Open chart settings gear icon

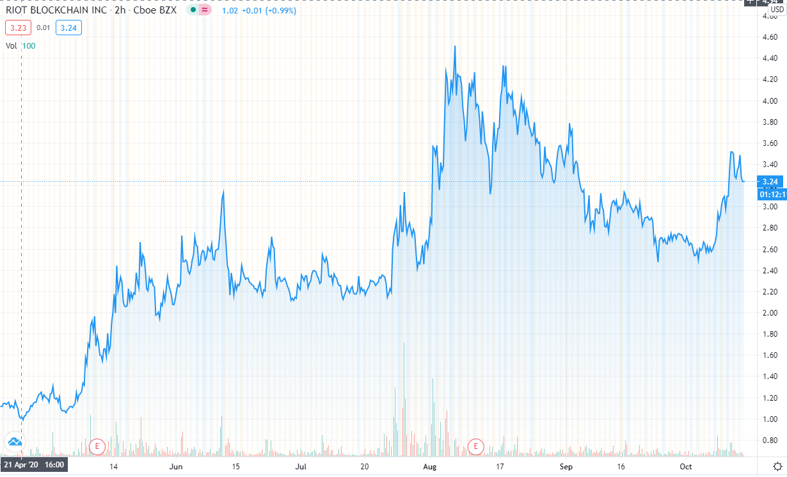(777, 466)
